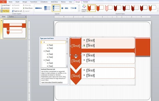The image size is (159, 101).
Task: Select the first arrow process layout
Action: 39,8
